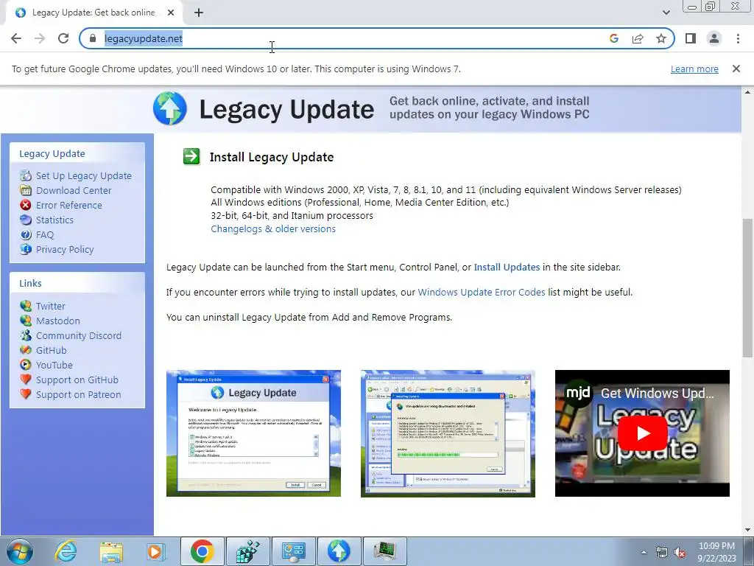Open the Community Discord link

78,335
